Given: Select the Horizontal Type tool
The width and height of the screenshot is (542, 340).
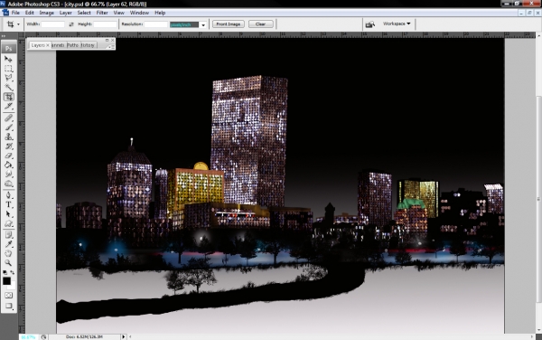Looking at the screenshot, I should 8,204.
